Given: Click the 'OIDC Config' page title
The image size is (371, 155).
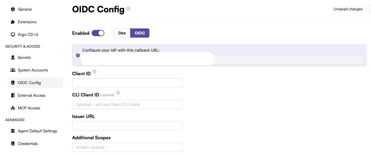Looking at the screenshot, I should tap(98, 9).
